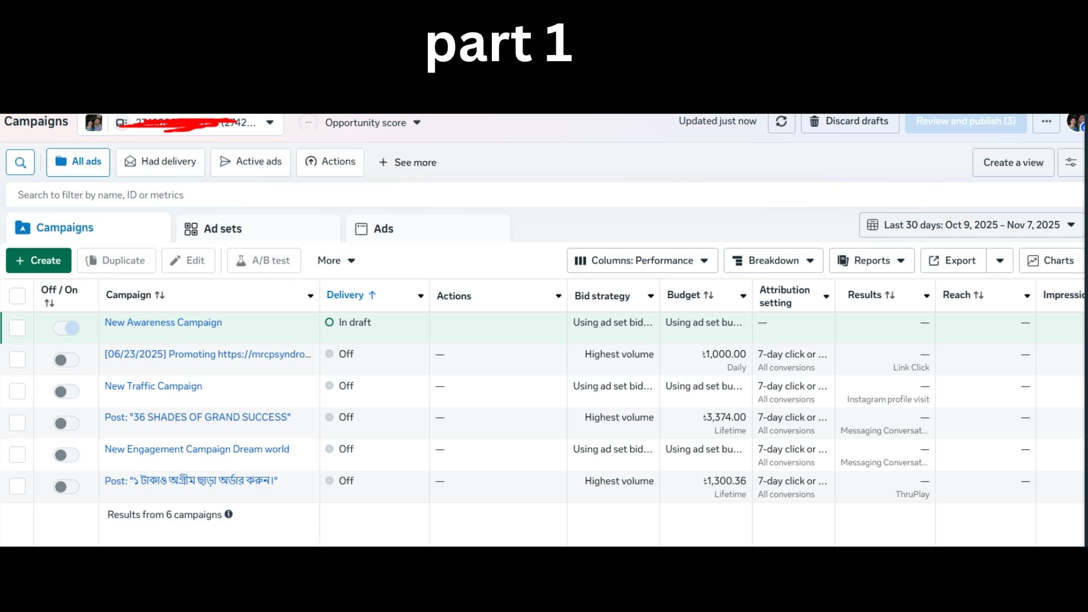Open the Reports dropdown
Image resolution: width=1088 pixels, height=612 pixels.
(x=872, y=261)
